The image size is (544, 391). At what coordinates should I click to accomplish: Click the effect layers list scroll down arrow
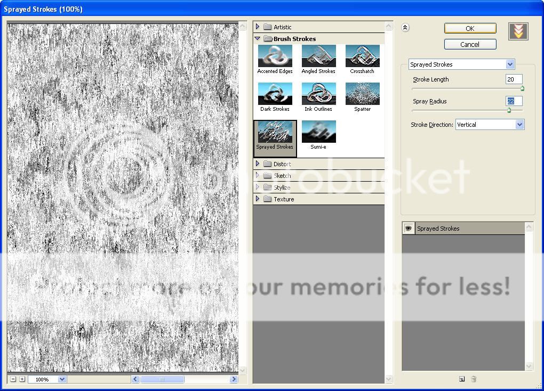tap(529, 366)
